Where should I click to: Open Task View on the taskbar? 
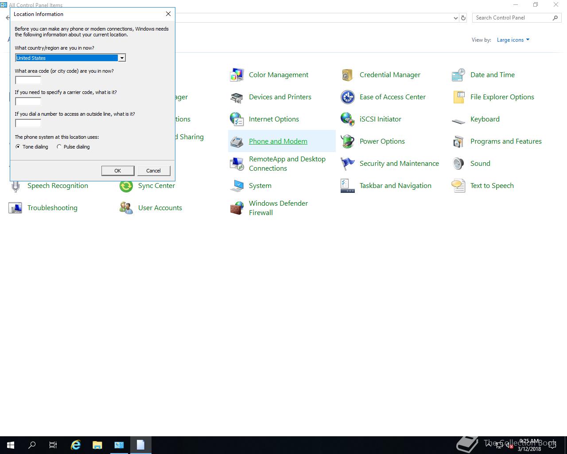click(53, 445)
